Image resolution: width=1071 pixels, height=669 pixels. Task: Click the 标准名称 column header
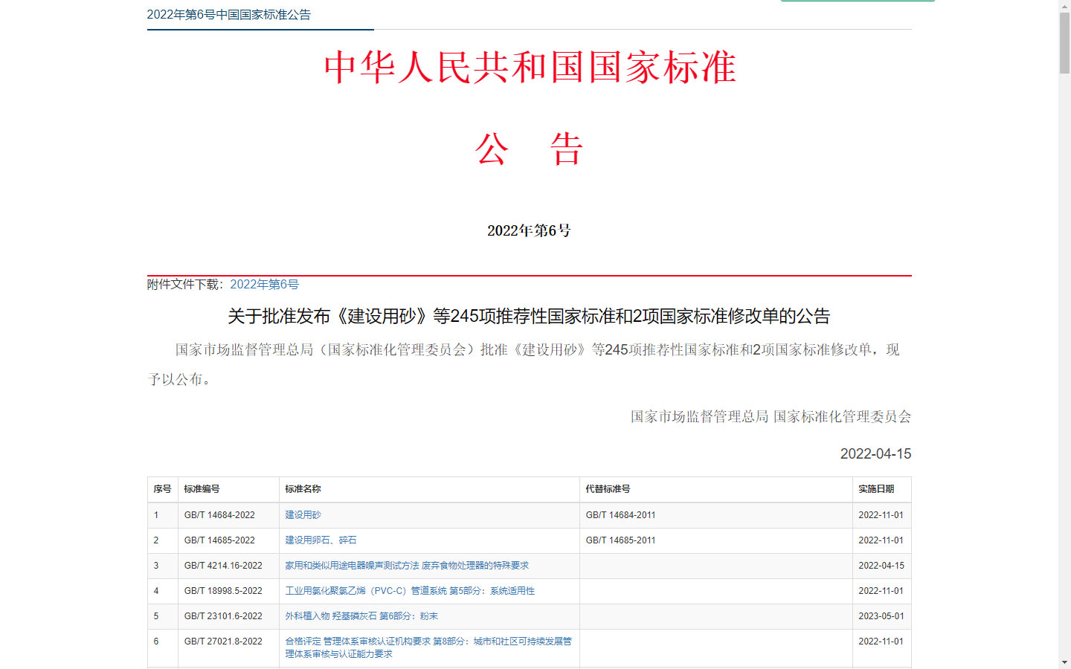pos(303,489)
